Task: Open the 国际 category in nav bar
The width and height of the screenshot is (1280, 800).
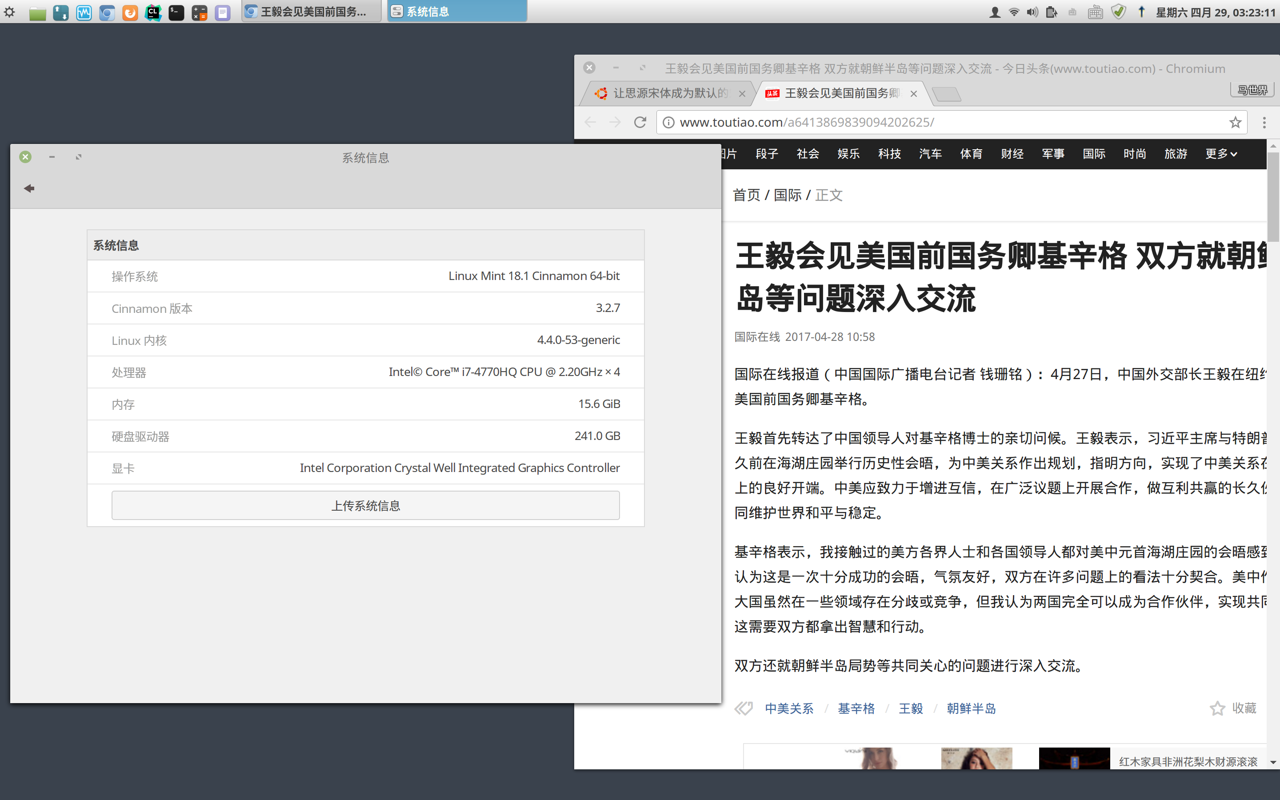Action: pyautogui.click(x=1094, y=153)
